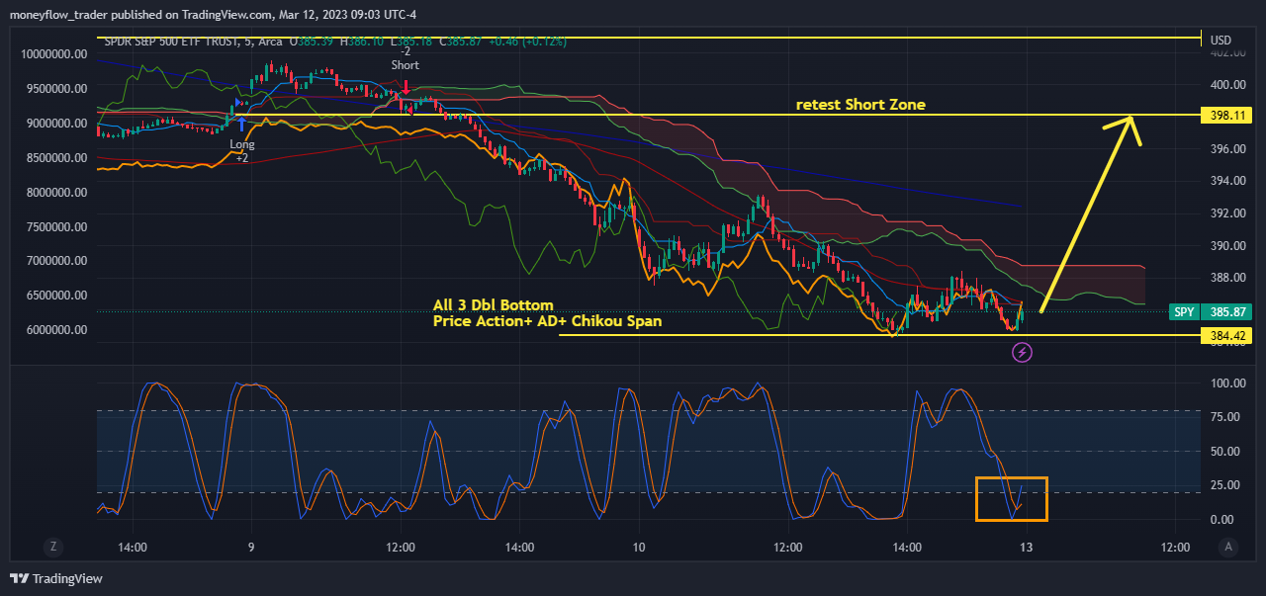Click the 10000000.00 left axis value
The image size is (1266, 596).
(x=55, y=53)
